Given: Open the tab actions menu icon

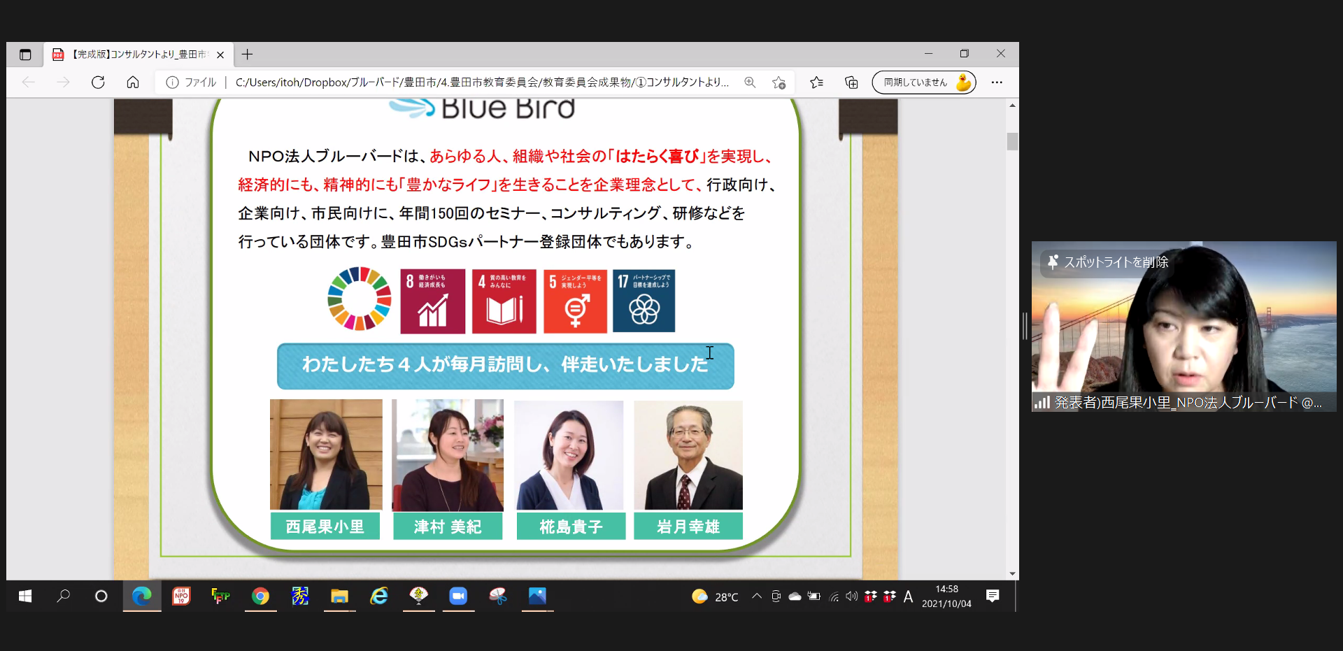Looking at the screenshot, I should tap(25, 55).
